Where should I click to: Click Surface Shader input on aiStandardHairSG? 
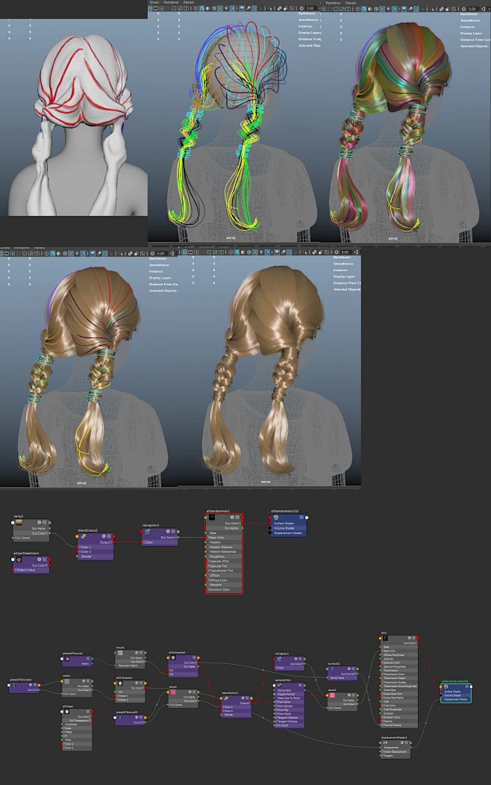pos(285,524)
